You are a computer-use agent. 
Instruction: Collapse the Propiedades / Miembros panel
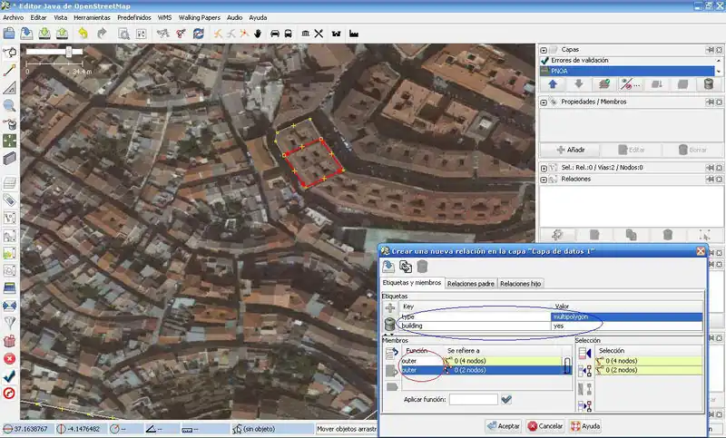(x=544, y=102)
